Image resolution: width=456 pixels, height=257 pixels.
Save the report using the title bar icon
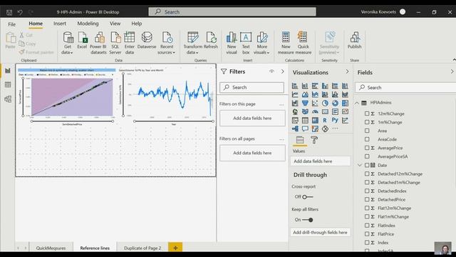(9, 12)
